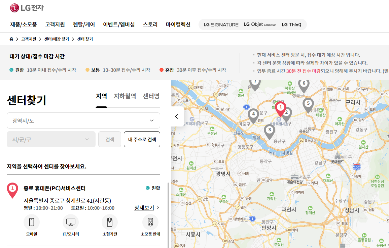This screenshot has height=248, width=389.
Task: Open the 광역시/도 dropdown
Action: point(83,120)
